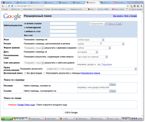Screen dimensions: 145x122
Task: Switch to the Торренты tab
Action: (9, 3)
